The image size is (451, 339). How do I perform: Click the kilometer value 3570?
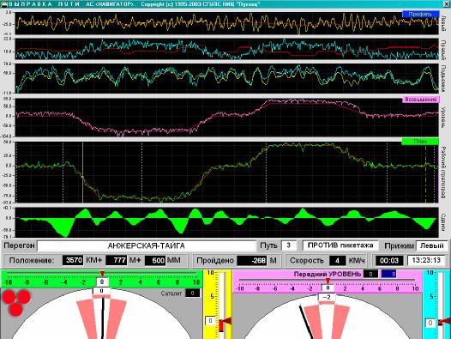click(73, 260)
